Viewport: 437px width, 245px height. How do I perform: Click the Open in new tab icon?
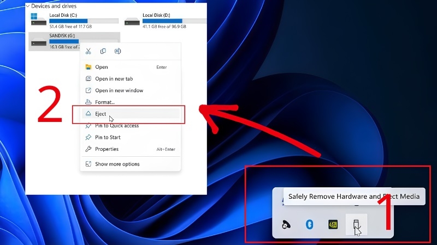[x=88, y=78]
